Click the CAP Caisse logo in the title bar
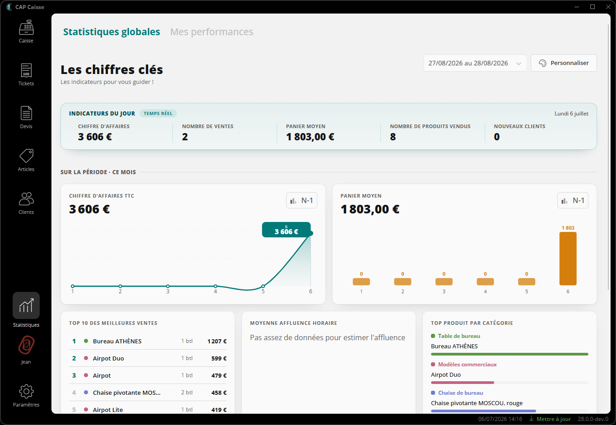Viewport: 616px width, 425px height. point(9,7)
